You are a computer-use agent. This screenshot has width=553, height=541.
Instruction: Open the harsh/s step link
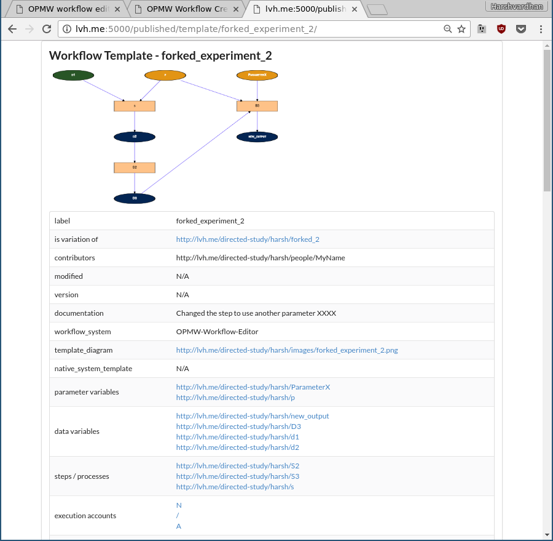235,487
